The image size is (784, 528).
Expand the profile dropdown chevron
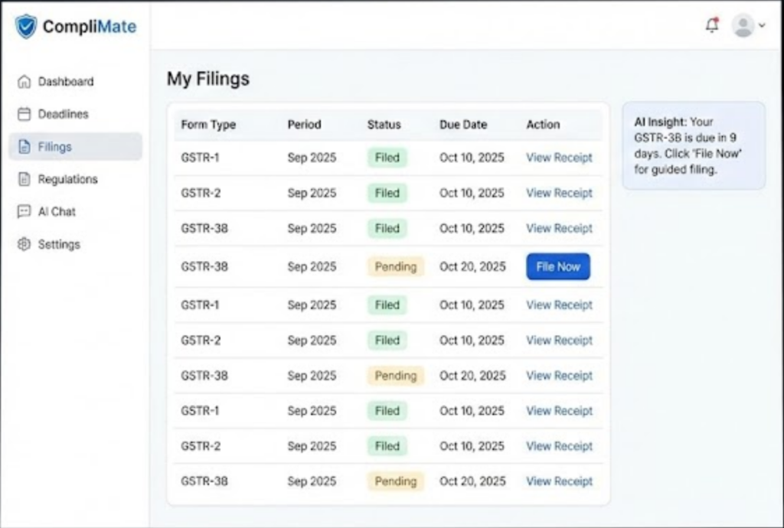pyautogui.click(x=761, y=25)
